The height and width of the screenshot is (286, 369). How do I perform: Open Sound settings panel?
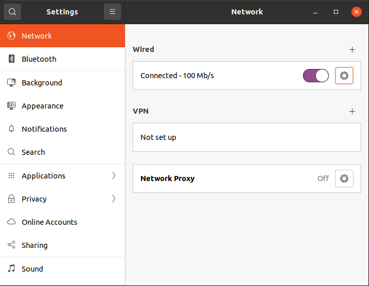pyautogui.click(x=62, y=269)
